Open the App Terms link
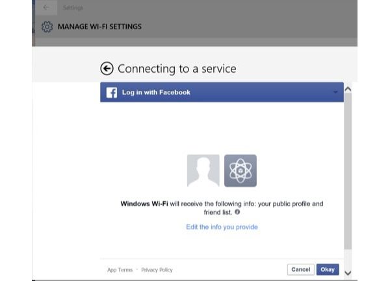The height and width of the screenshot is (281, 390). click(120, 270)
